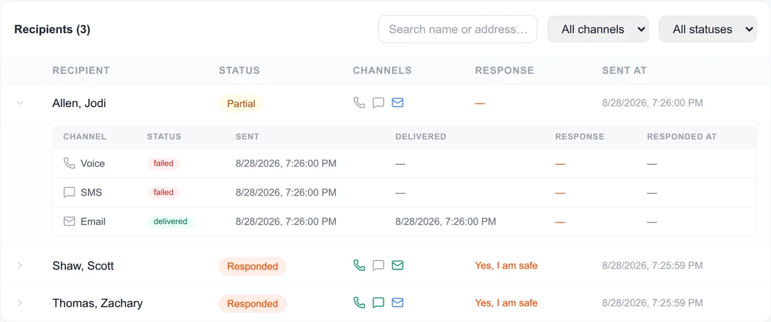Click the SMS channel label in detail table
The width and height of the screenshot is (771, 322).
click(91, 192)
